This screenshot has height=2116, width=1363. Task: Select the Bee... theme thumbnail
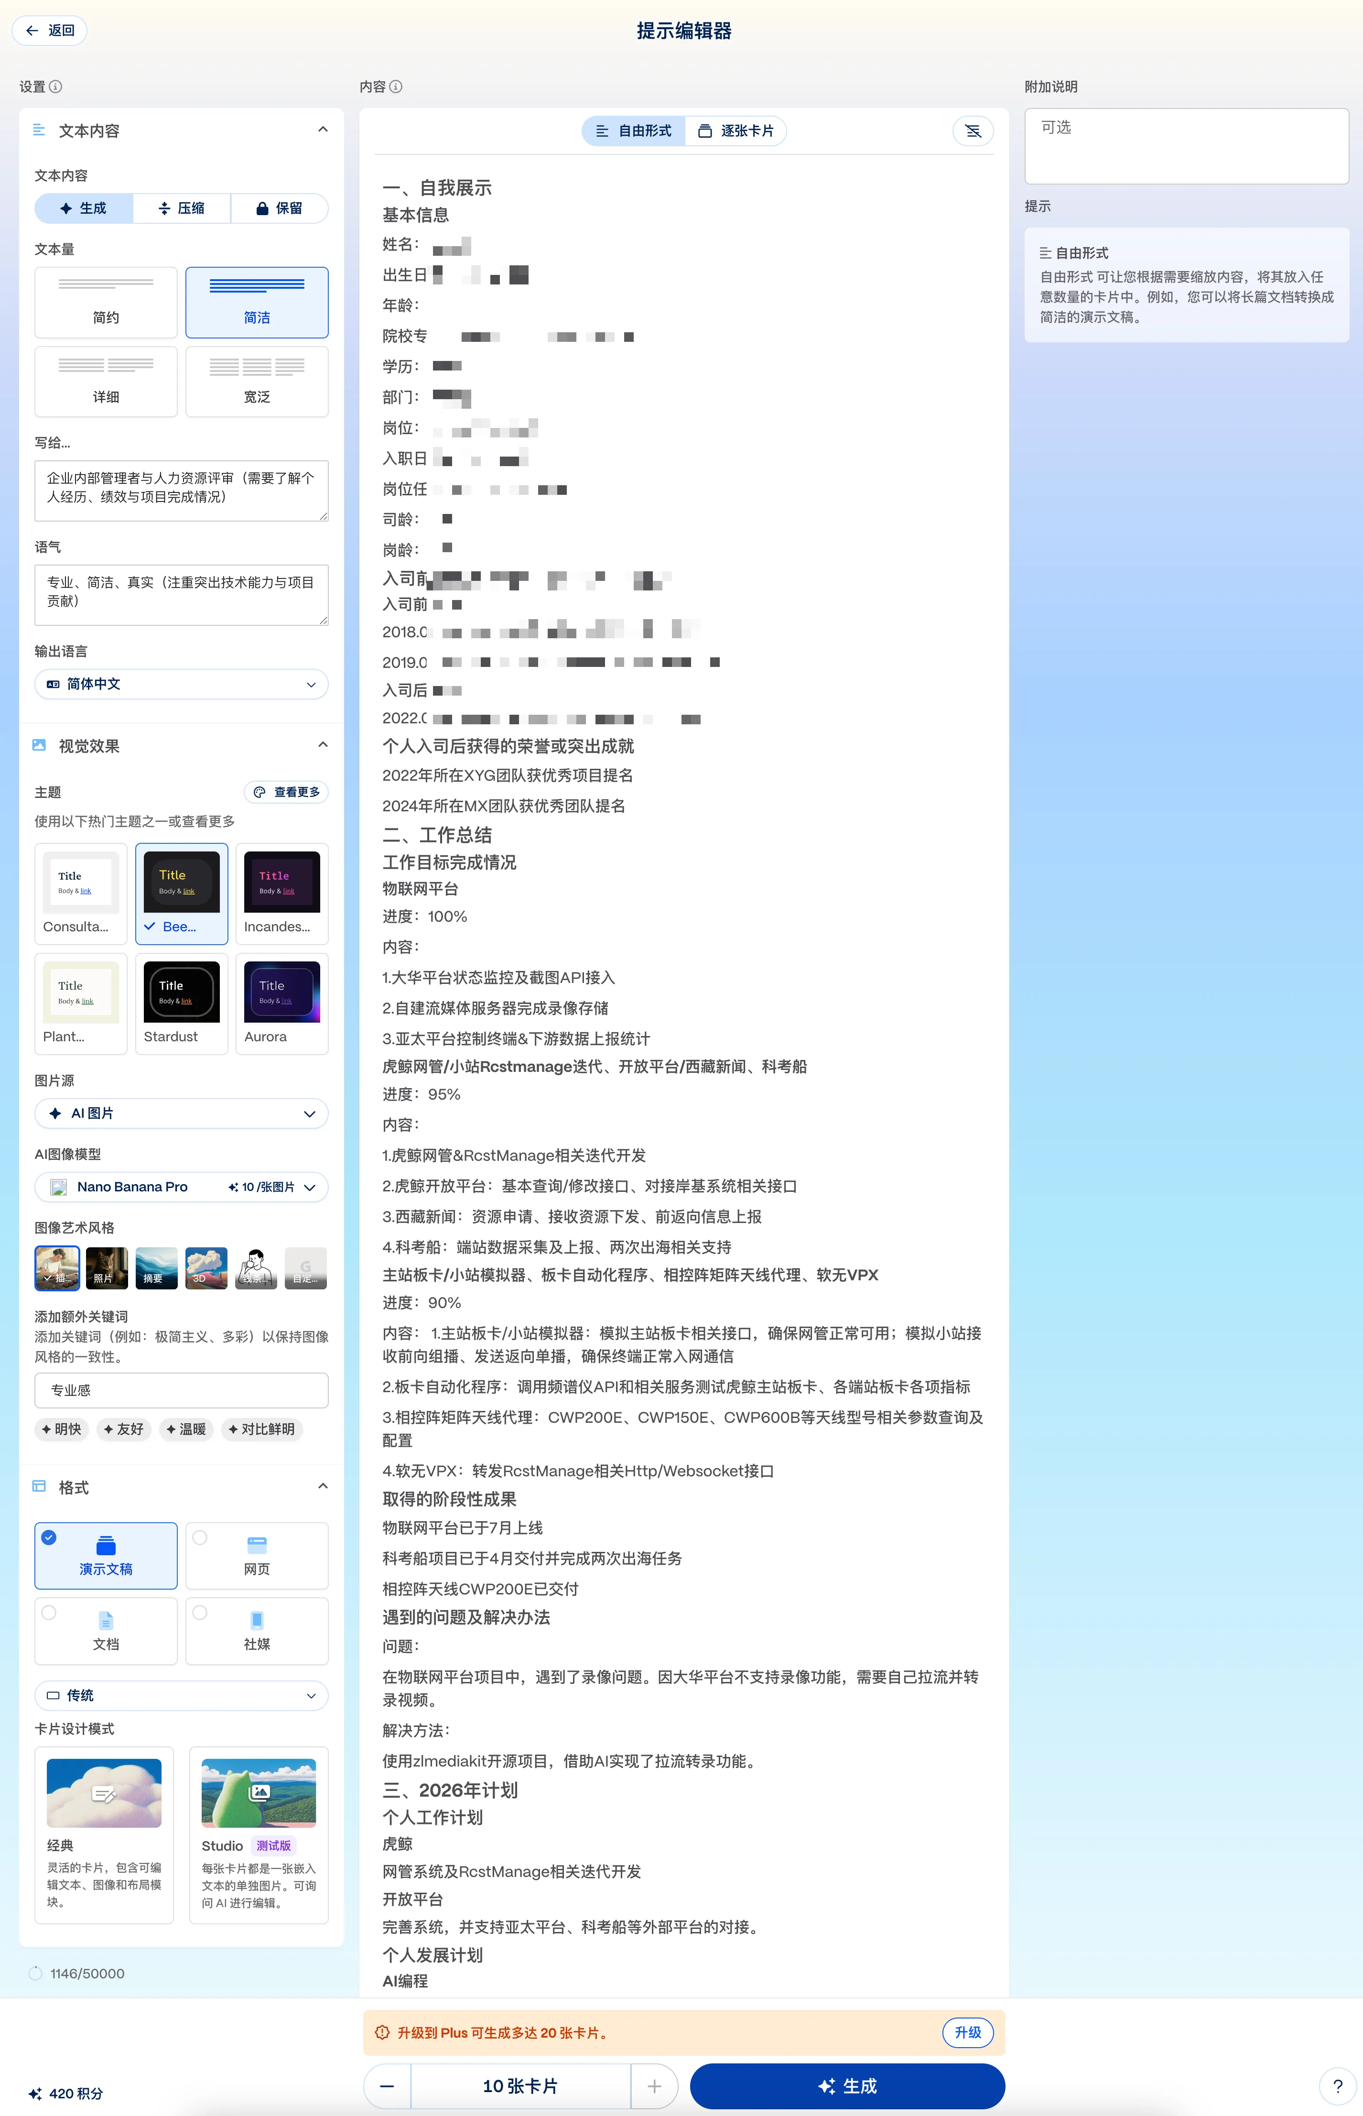(182, 894)
